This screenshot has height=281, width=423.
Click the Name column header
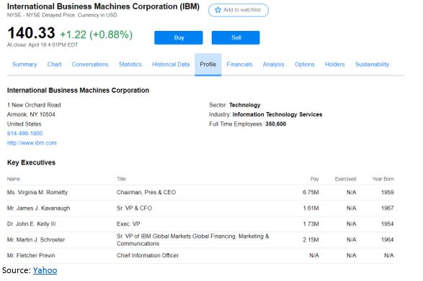point(14,179)
